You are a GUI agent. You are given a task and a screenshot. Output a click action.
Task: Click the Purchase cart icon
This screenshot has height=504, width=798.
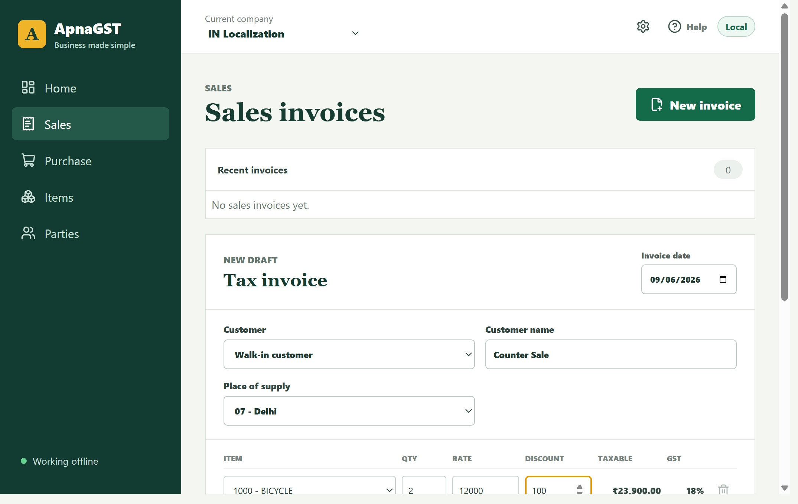click(28, 160)
